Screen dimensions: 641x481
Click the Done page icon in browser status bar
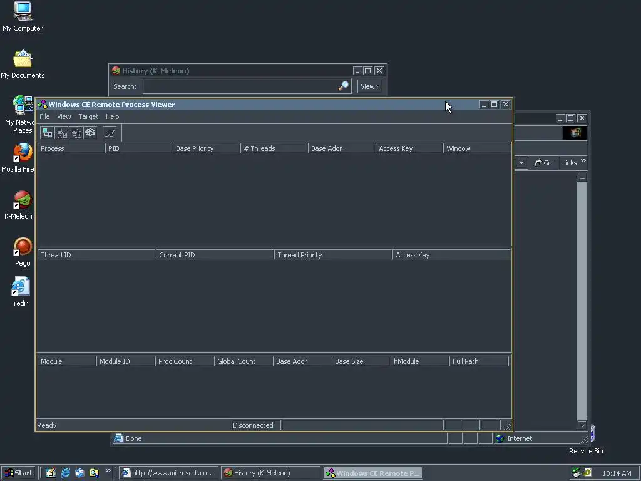(x=118, y=438)
